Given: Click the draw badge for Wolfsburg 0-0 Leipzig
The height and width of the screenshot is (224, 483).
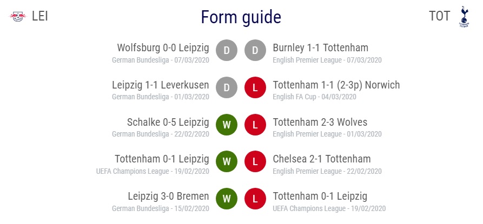Looking at the screenshot, I should (227, 50).
